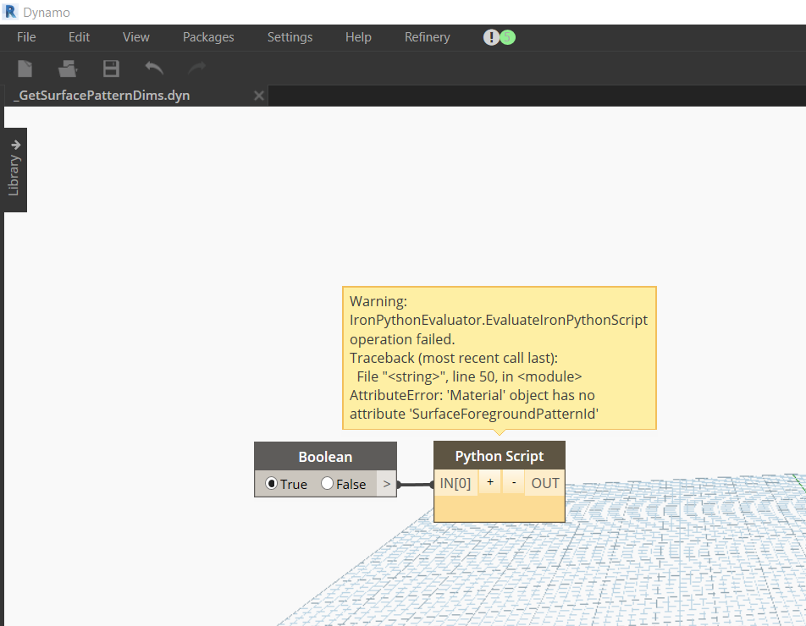Click the 'line 50, in <module>' traceback text

coord(517,376)
